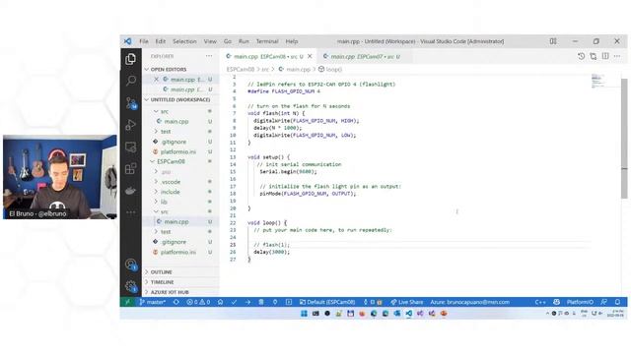Open the Extensions view in activity bar
Image resolution: width=631 pixels, height=354 pixels.
[x=130, y=168]
